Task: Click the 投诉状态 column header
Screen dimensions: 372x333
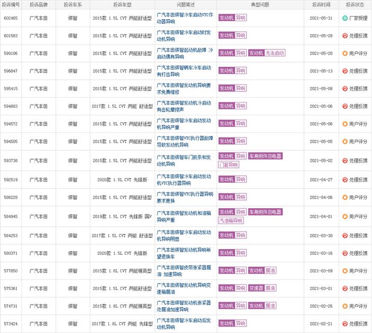Action: tap(355, 5)
